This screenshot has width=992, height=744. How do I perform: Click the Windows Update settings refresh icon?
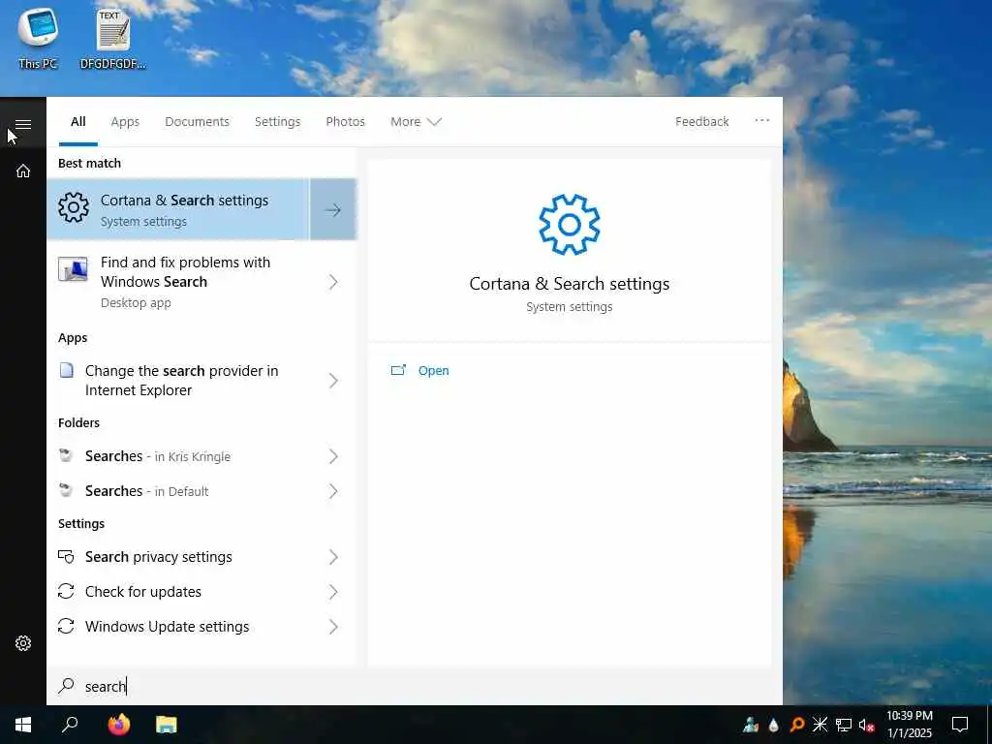click(66, 626)
